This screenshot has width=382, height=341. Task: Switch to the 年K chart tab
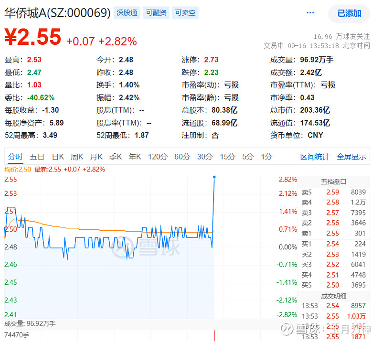coord(135,157)
